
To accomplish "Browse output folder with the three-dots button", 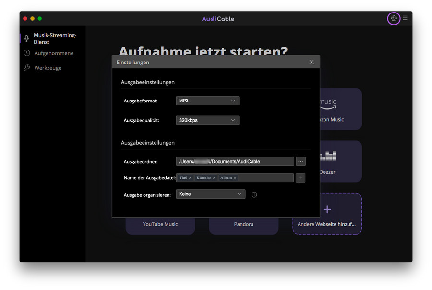I will pyautogui.click(x=300, y=162).
